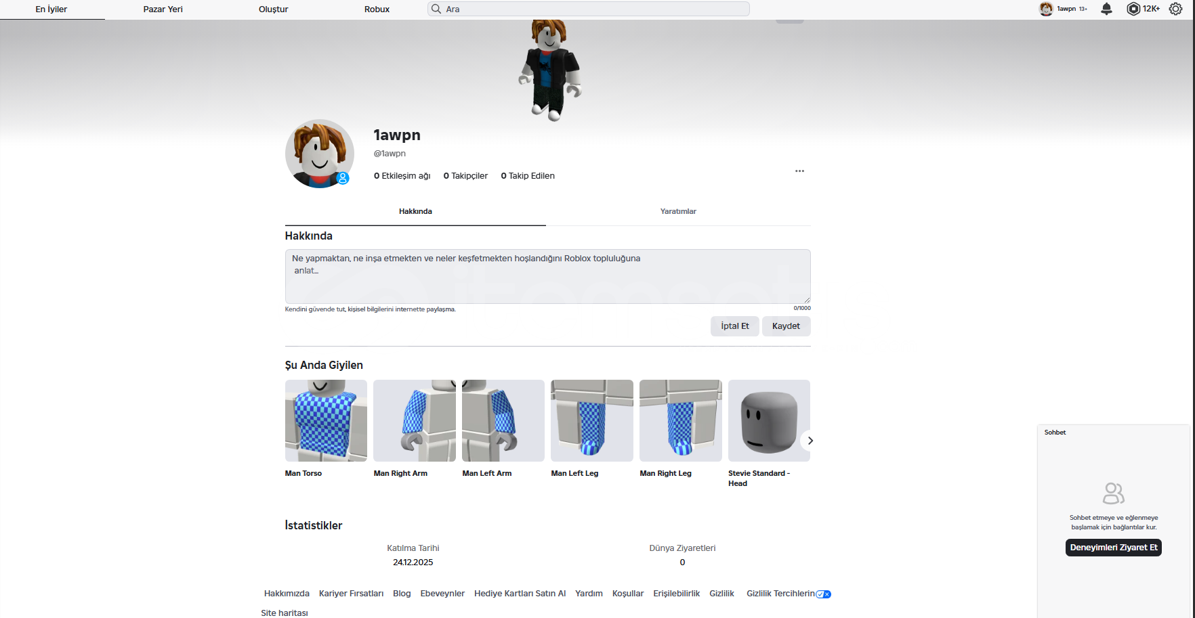Click the full-body avatar figure

coord(550,70)
